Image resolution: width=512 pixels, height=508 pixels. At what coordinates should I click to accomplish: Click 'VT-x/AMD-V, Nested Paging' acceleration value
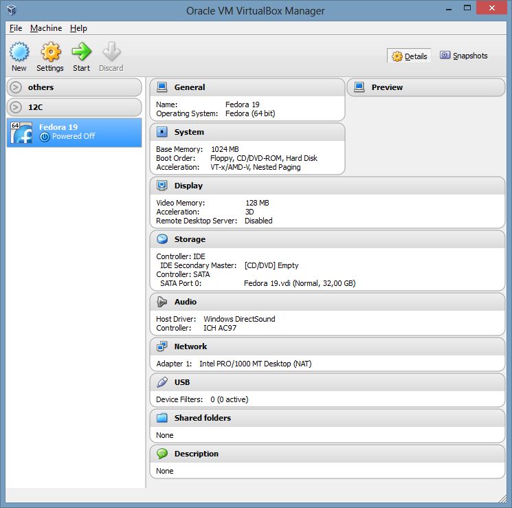click(256, 167)
